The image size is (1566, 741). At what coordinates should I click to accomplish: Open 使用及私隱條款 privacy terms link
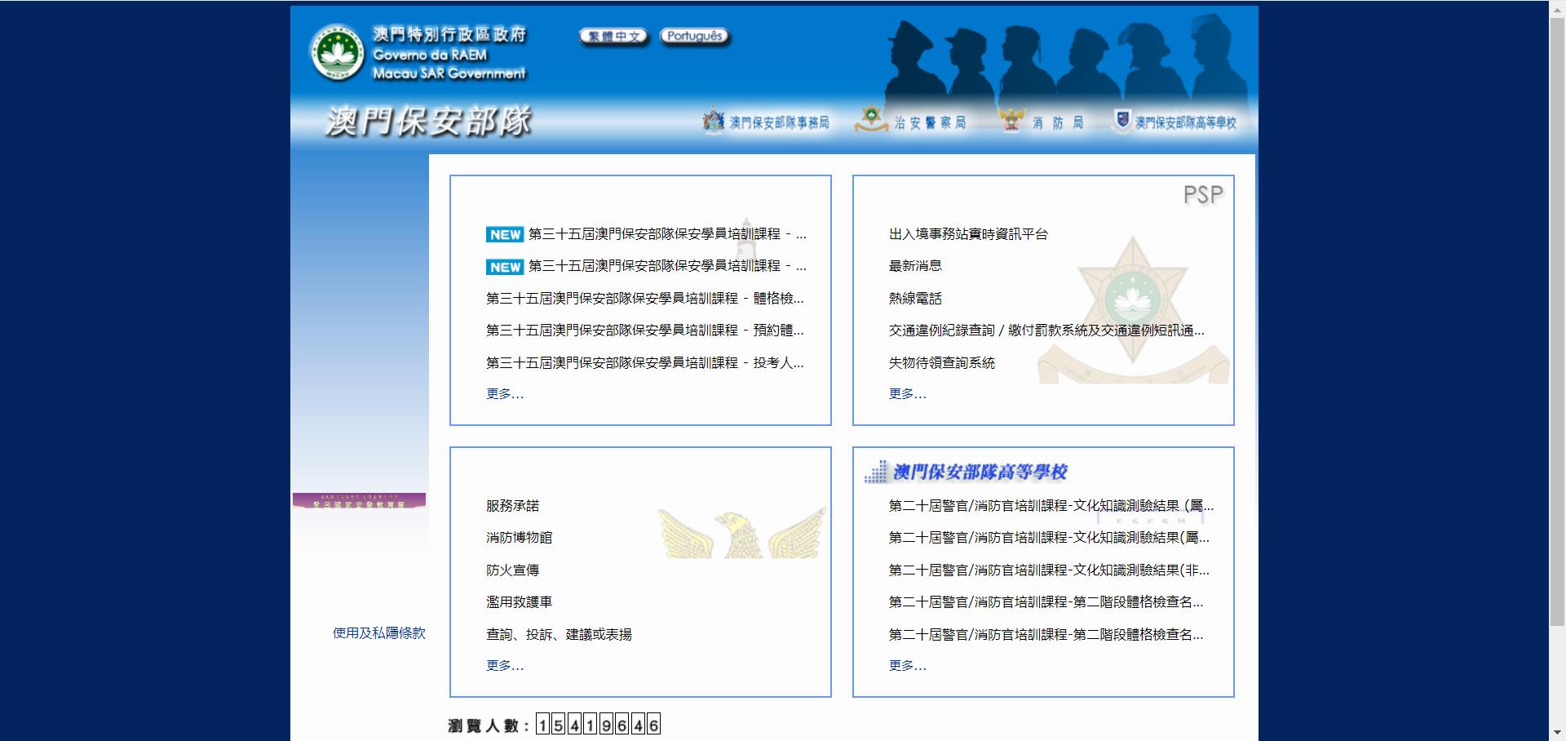click(378, 633)
